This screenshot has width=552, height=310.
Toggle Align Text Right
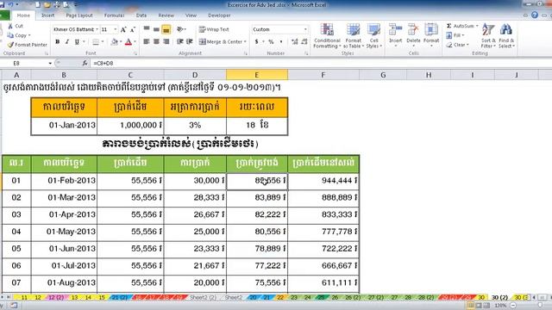pos(166,42)
